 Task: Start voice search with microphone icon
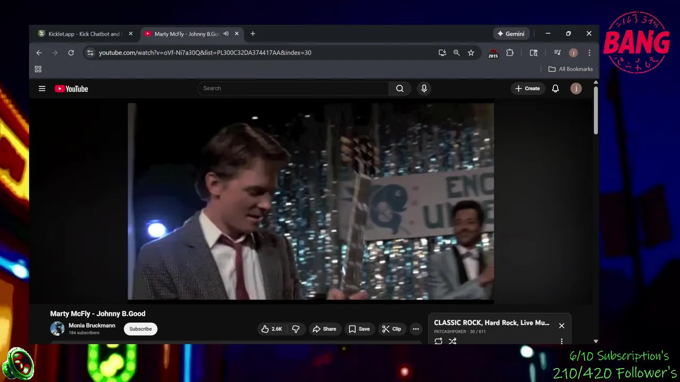[424, 89]
